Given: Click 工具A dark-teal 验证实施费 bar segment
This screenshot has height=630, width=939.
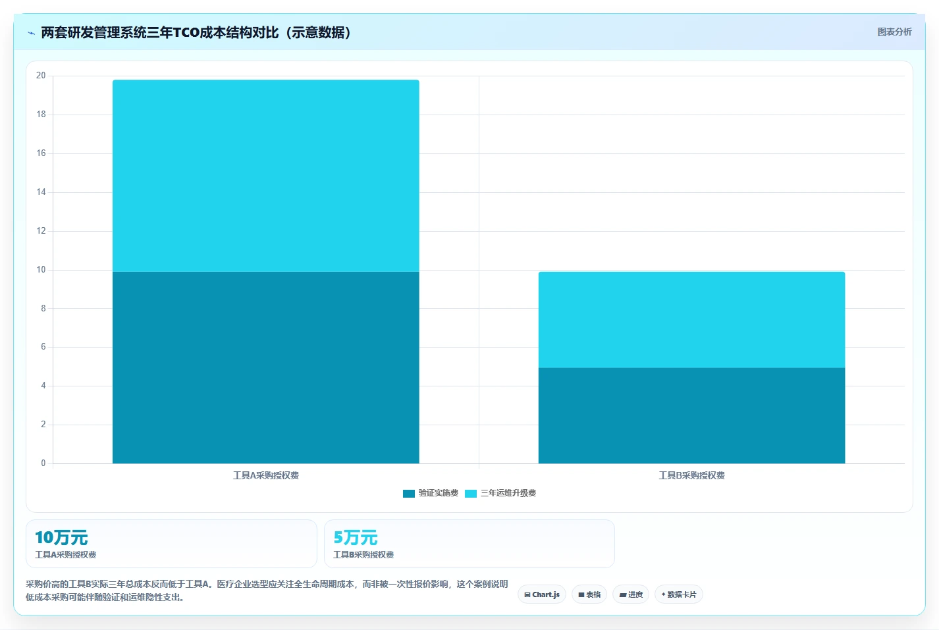Looking at the screenshot, I should click(266, 367).
